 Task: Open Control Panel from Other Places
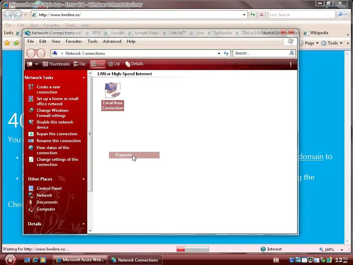click(49, 188)
